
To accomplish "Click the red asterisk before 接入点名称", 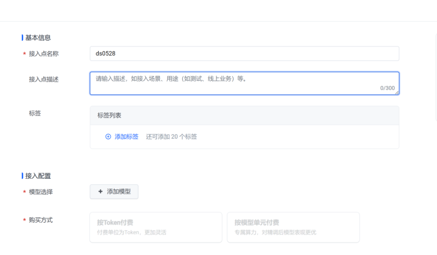I will click(24, 54).
